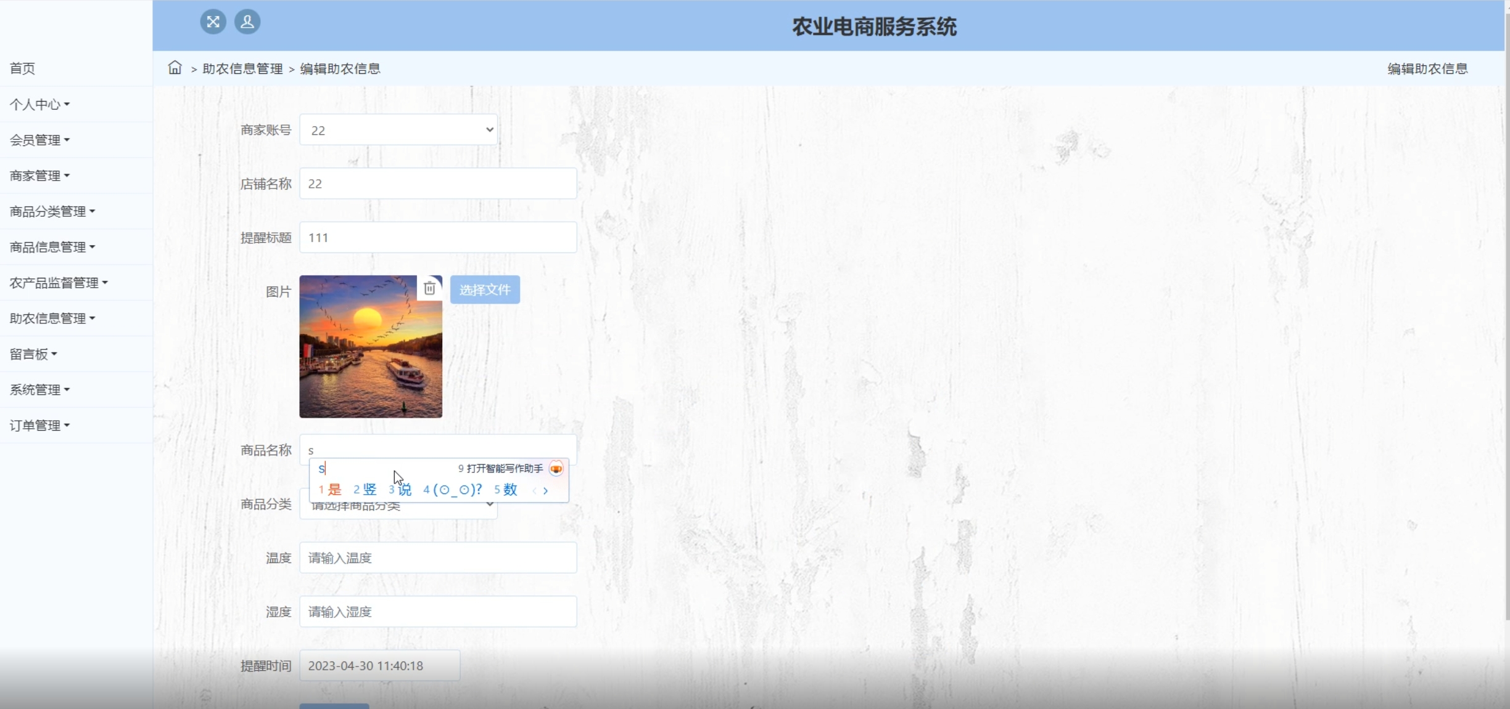Click the 提醒标题 input containing 111
Screen dimensions: 1510x709
point(438,237)
